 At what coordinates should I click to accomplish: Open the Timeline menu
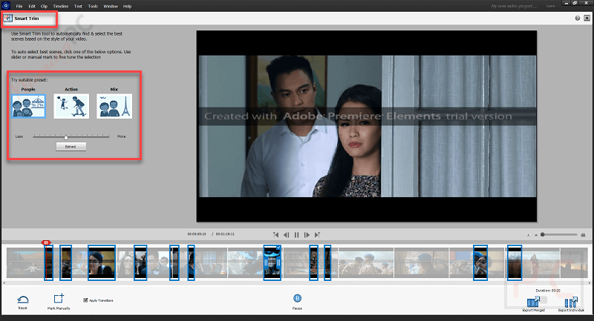coord(61,7)
